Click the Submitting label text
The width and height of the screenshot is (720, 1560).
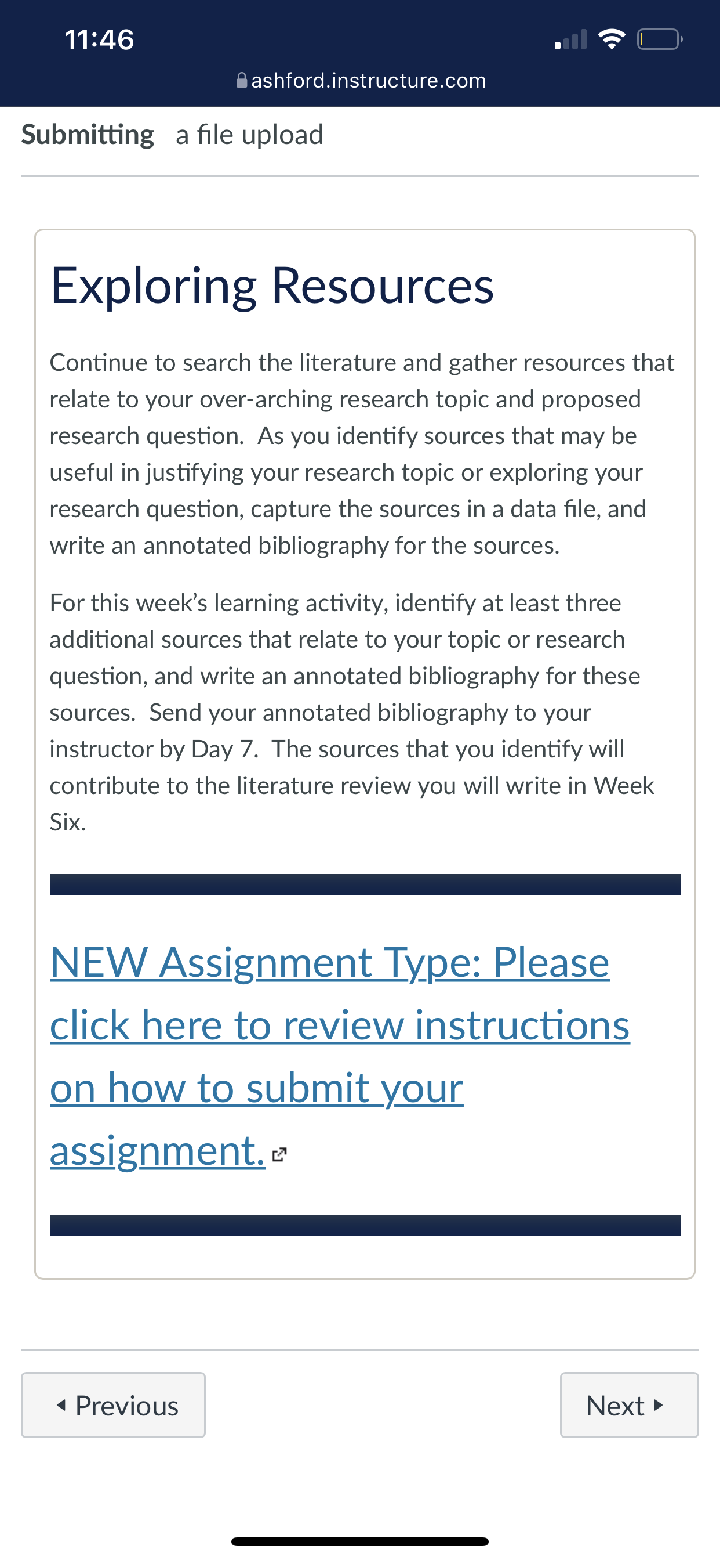pyautogui.click(x=88, y=135)
